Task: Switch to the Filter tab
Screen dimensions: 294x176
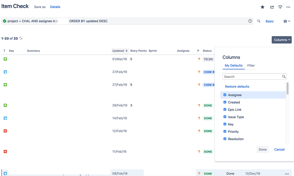Action: [251, 66]
